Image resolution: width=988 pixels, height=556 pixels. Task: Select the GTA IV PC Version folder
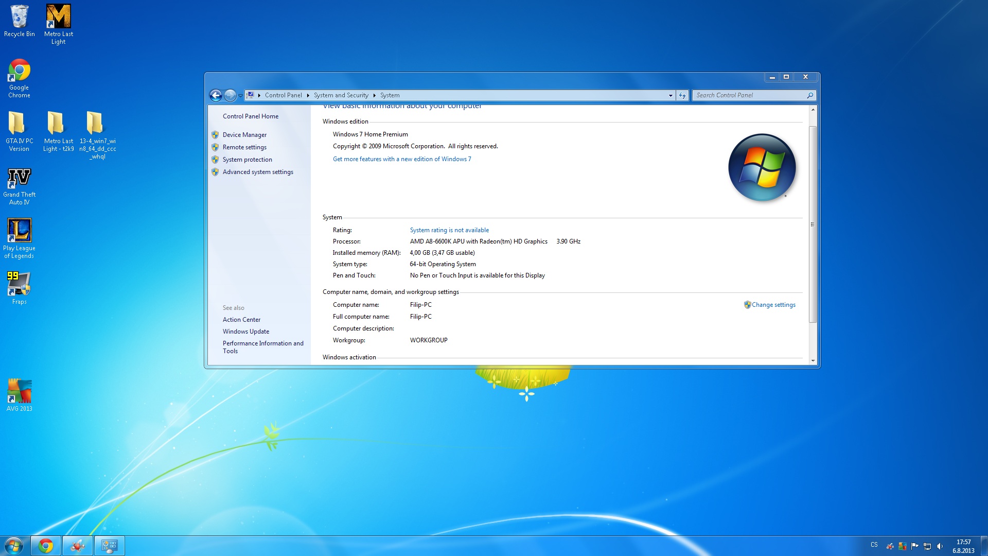(x=19, y=131)
